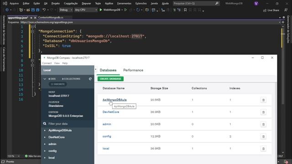292x164 pixels.
Task: Click the Hot Reload circular arrow icon
Action: (x=138, y=10)
